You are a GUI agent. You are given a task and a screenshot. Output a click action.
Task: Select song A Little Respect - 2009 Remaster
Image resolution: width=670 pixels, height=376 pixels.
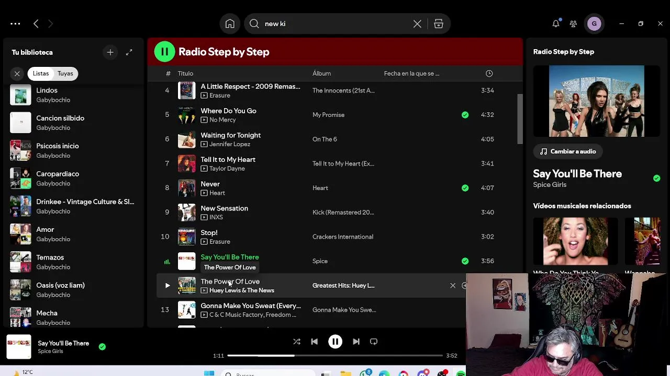(x=250, y=86)
